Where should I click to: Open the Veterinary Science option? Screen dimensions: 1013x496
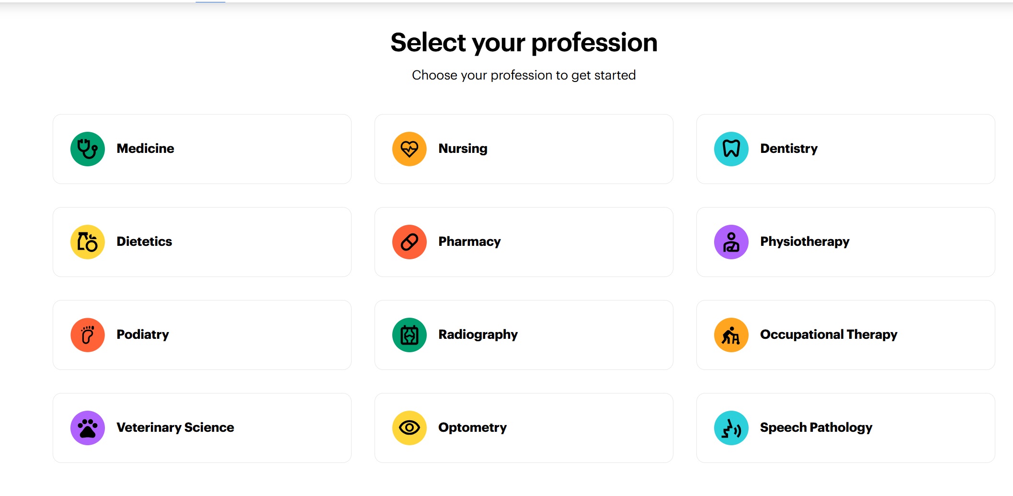click(202, 428)
